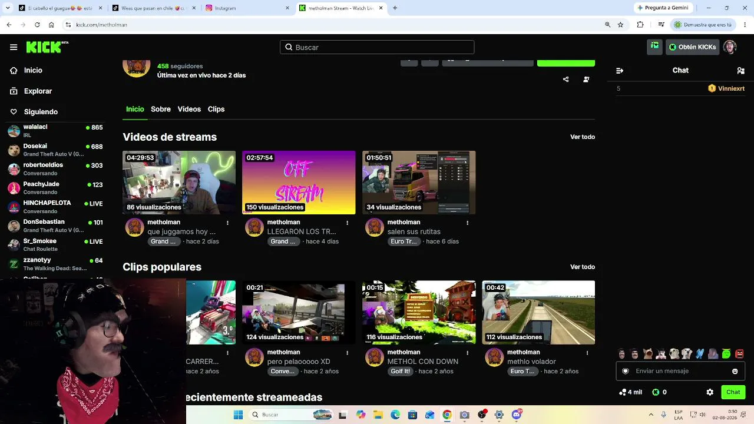Open options for 'salen sus rutitas' video

click(468, 223)
